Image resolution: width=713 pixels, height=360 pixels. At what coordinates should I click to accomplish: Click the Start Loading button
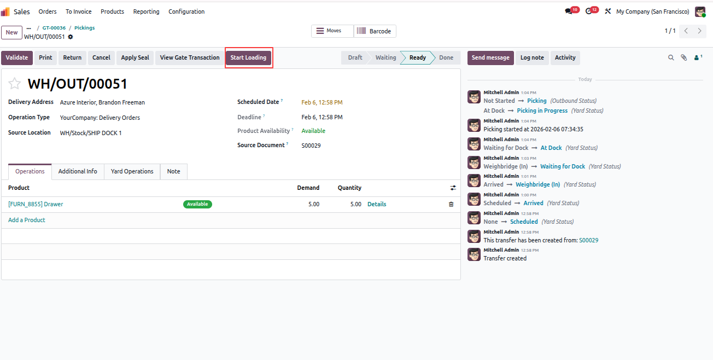point(248,57)
